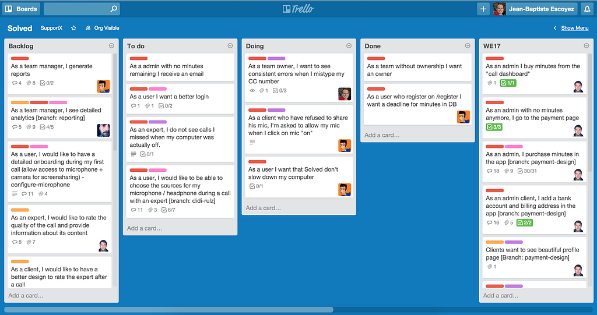This screenshot has width=597, height=315.
Task: Open the WE17 list actions menu
Action: pos(587,45)
